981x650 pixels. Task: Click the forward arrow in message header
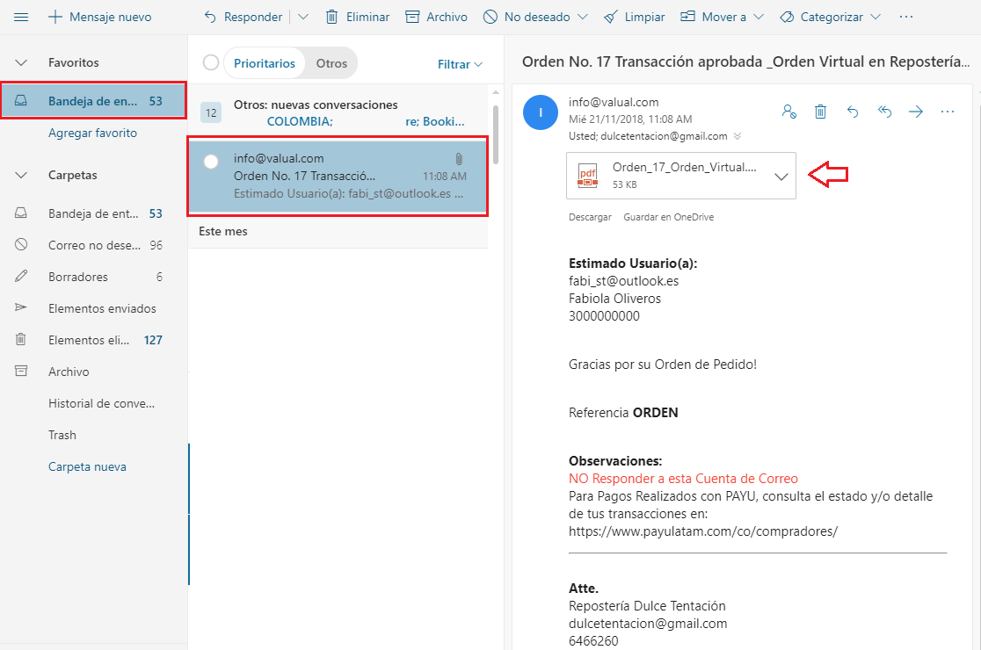(916, 112)
